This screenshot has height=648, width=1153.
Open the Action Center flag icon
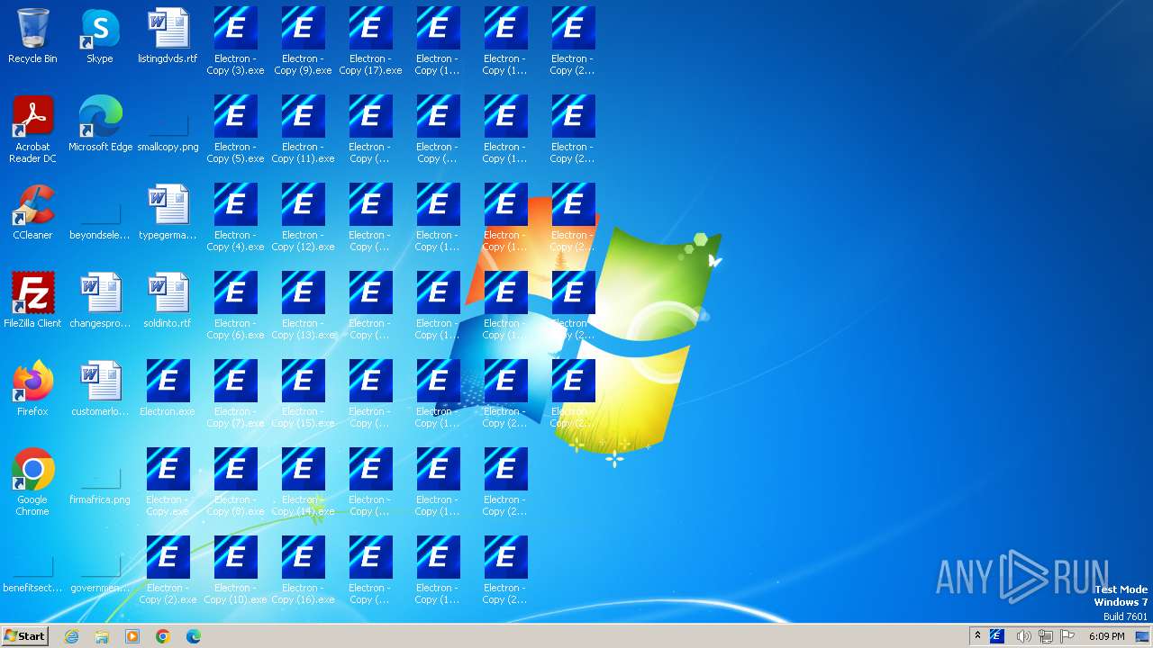click(1068, 636)
